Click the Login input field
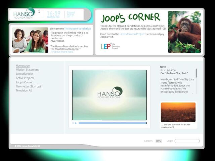The image size is (215, 161). pos(187,141)
